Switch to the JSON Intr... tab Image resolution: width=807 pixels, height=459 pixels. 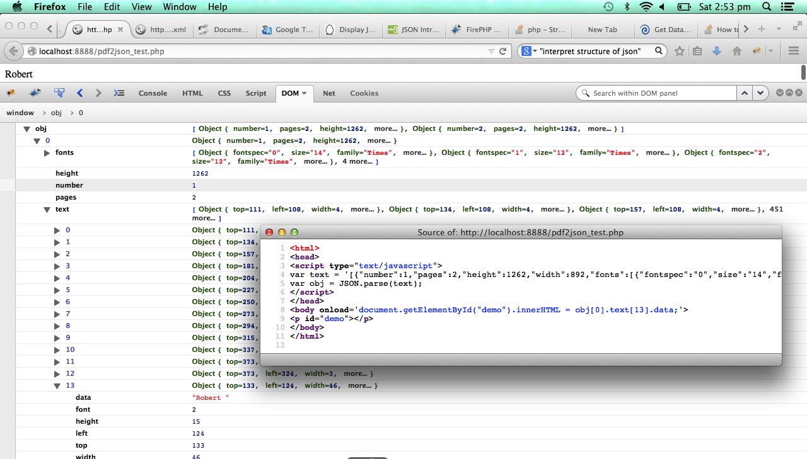tap(414, 29)
